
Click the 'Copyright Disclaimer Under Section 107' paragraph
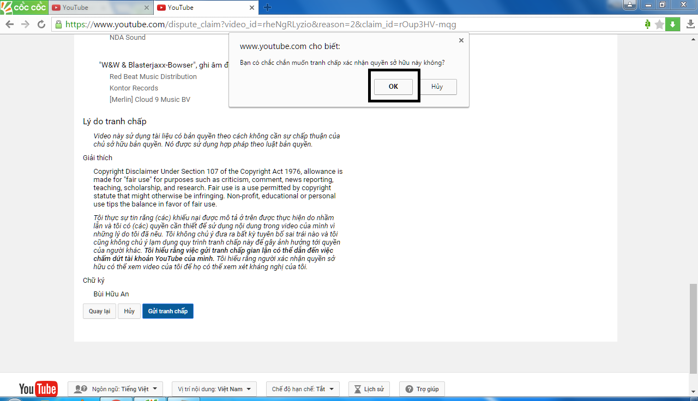click(218, 188)
